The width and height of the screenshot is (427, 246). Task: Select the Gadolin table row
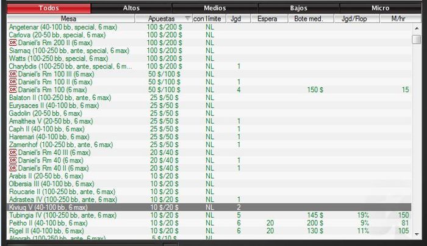209,114
